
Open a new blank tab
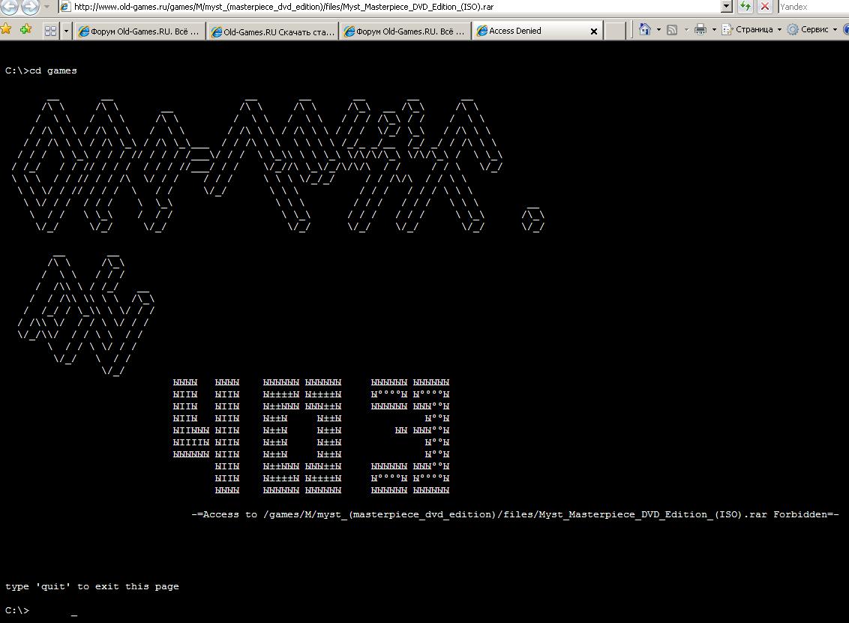614,31
